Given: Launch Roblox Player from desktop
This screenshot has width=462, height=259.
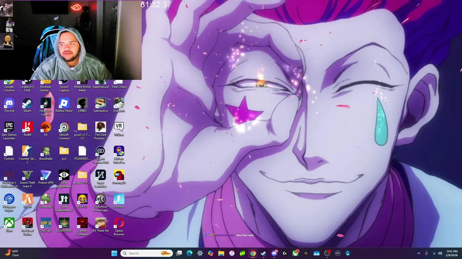Looking at the screenshot, I should coord(64,105).
